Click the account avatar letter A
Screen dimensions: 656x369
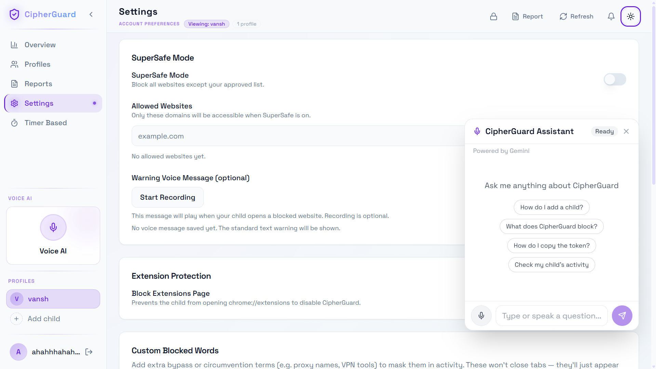point(18,352)
